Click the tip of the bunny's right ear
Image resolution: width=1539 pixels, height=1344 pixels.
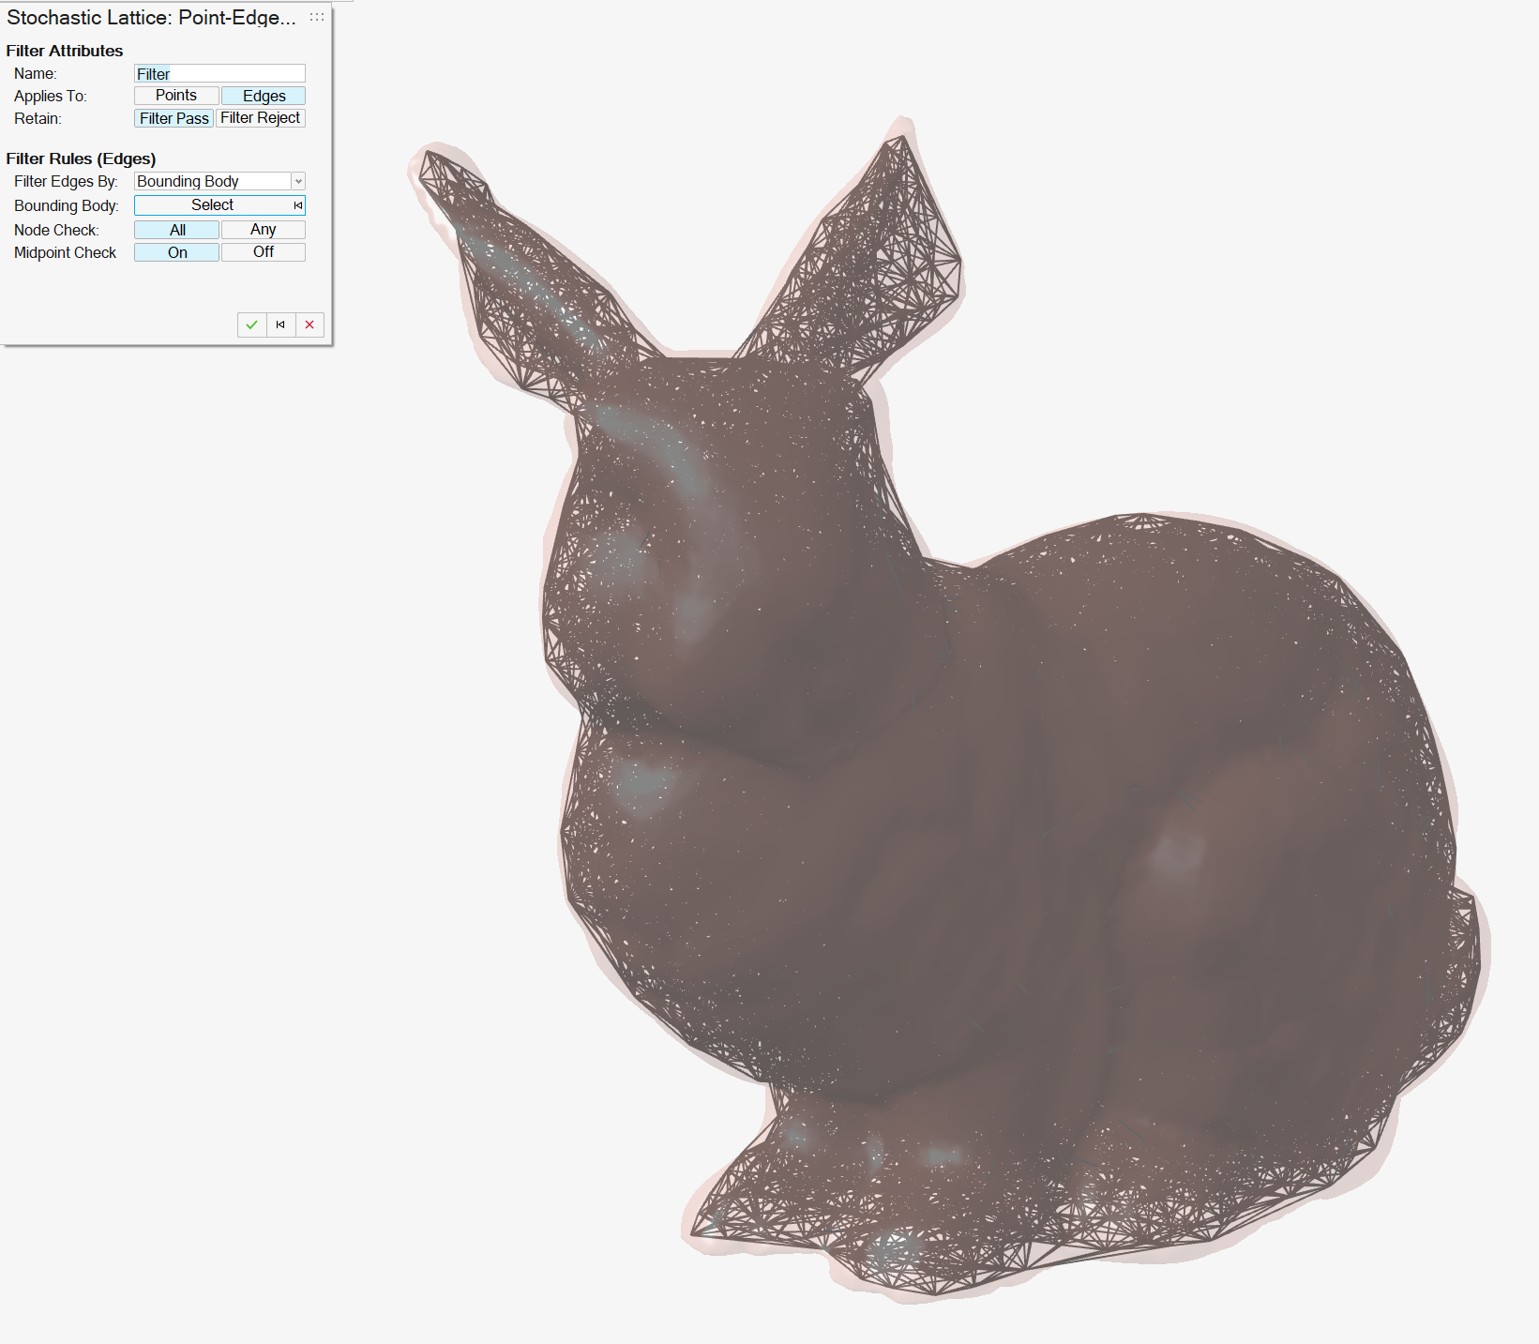(900, 139)
